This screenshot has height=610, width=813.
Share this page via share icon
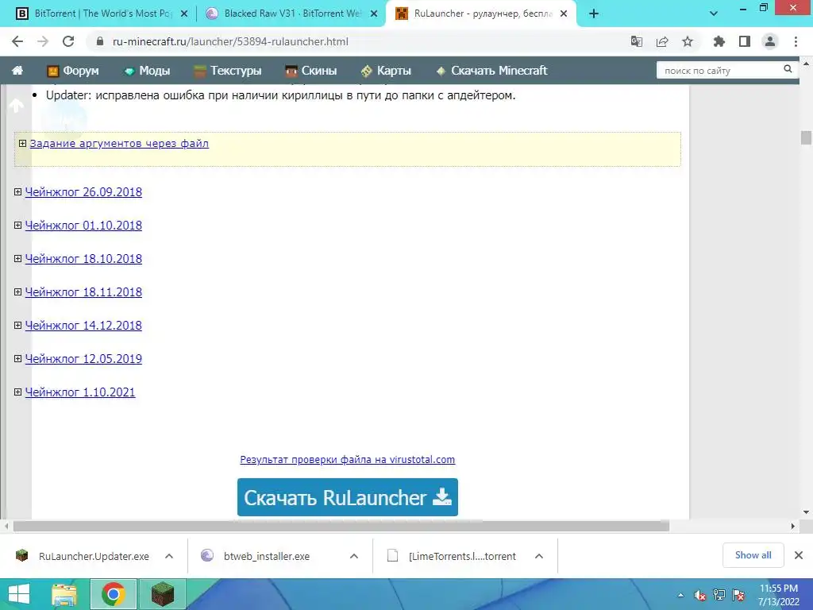point(662,41)
